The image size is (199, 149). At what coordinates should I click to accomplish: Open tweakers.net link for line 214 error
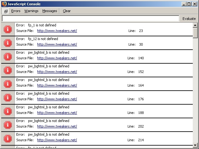(x=57, y=140)
